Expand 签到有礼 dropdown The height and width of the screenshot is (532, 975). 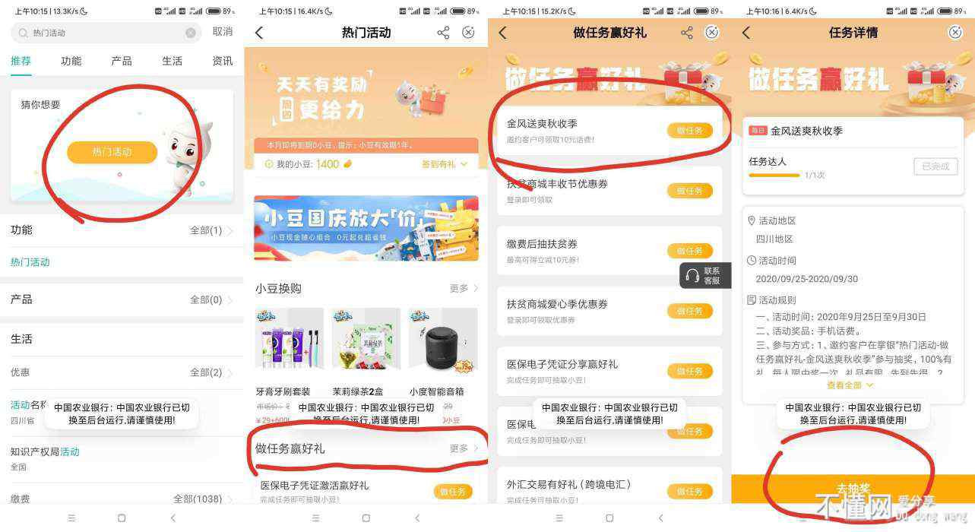click(445, 164)
